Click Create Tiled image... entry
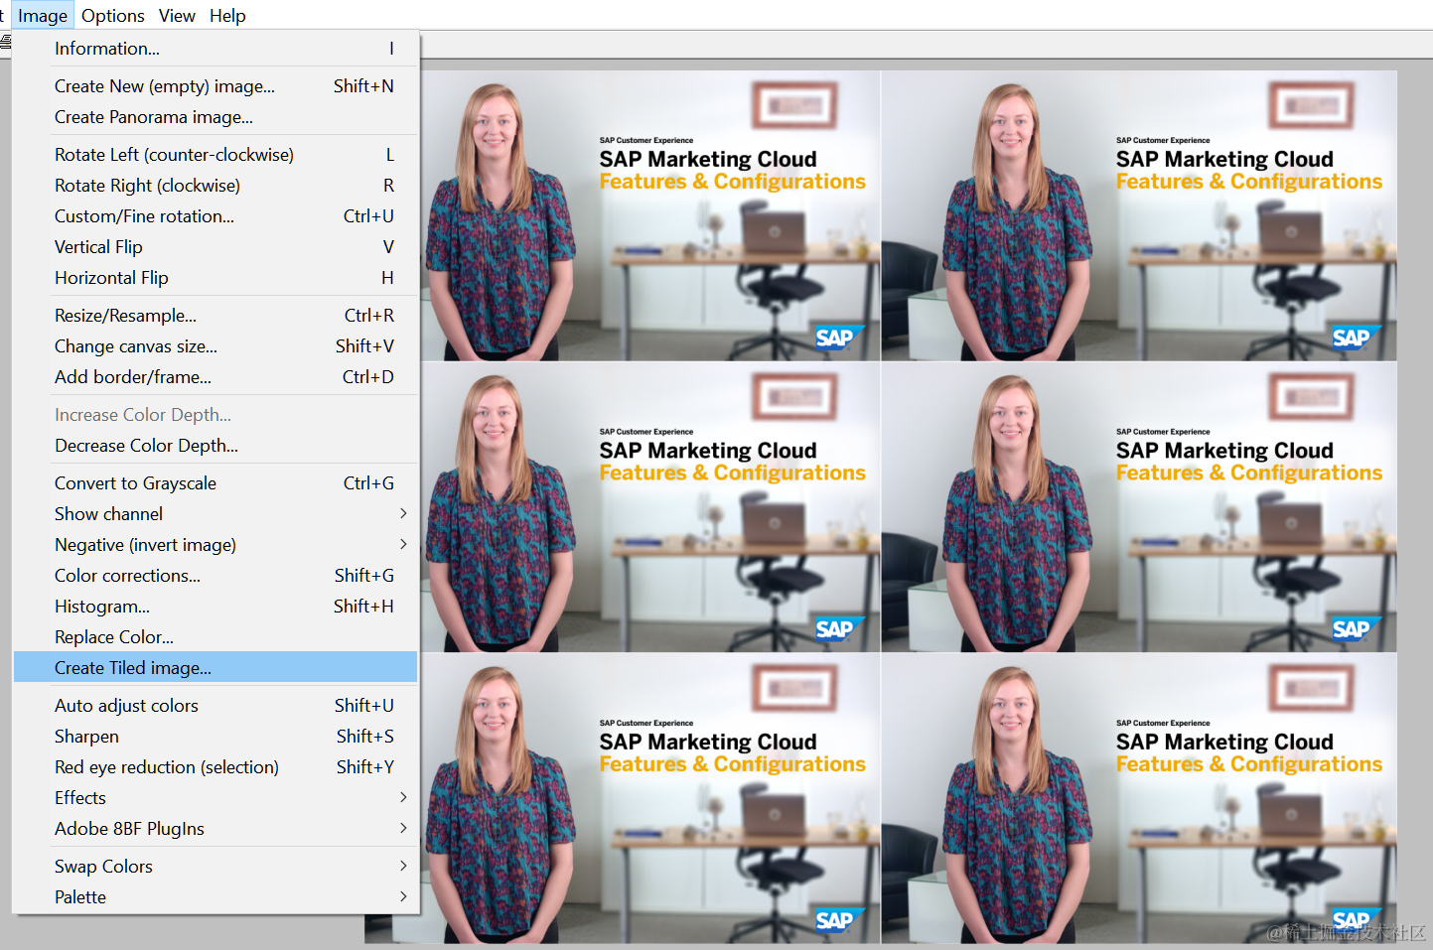 point(215,668)
